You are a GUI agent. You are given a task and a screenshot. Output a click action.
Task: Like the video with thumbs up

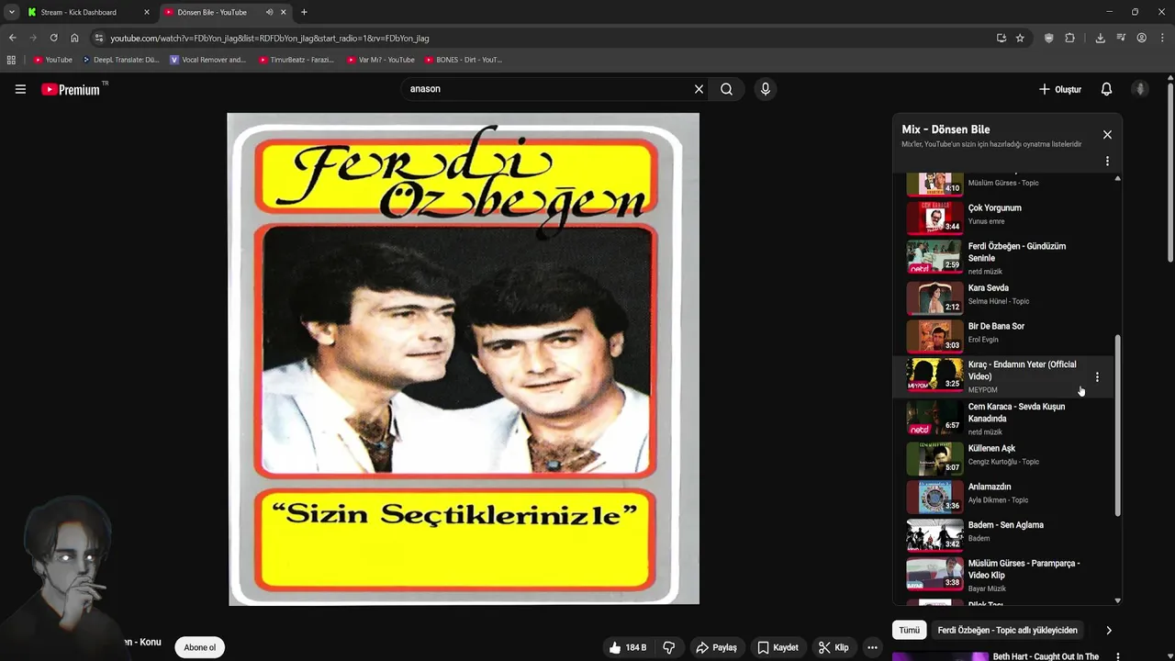[627, 647]
